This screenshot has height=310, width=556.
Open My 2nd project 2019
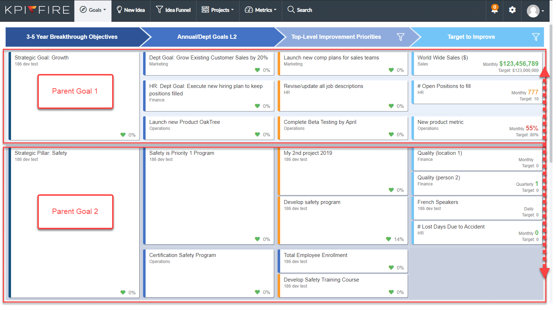[x=343, y=172]
